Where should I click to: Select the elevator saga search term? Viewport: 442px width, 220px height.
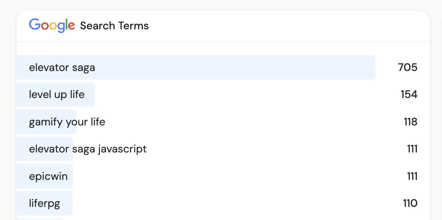click(62, 68)
